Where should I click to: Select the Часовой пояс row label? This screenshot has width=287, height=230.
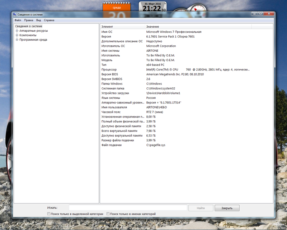(x=111, y=112)
